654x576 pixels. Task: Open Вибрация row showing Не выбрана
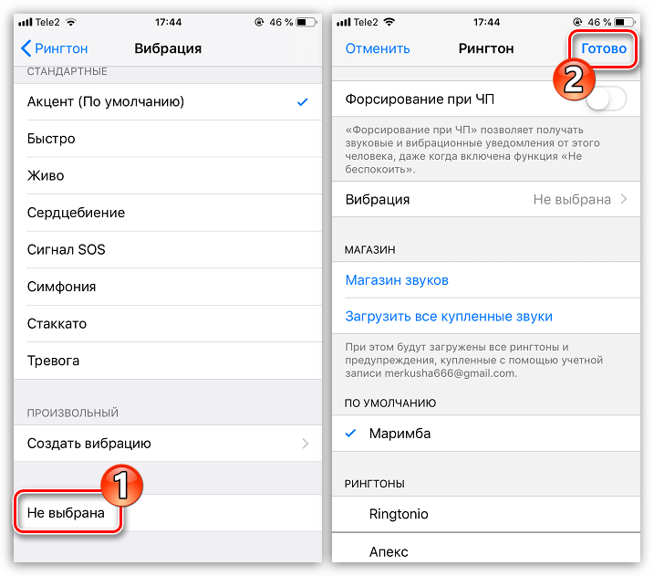[486, 200]
